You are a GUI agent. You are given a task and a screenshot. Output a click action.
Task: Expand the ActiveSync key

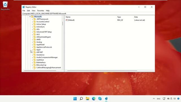32,27
